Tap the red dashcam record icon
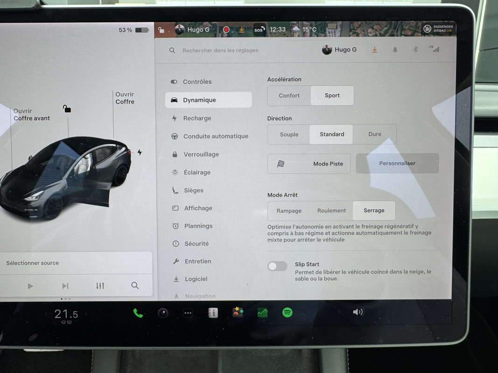498x373 pixels. [x=226, y=30]
